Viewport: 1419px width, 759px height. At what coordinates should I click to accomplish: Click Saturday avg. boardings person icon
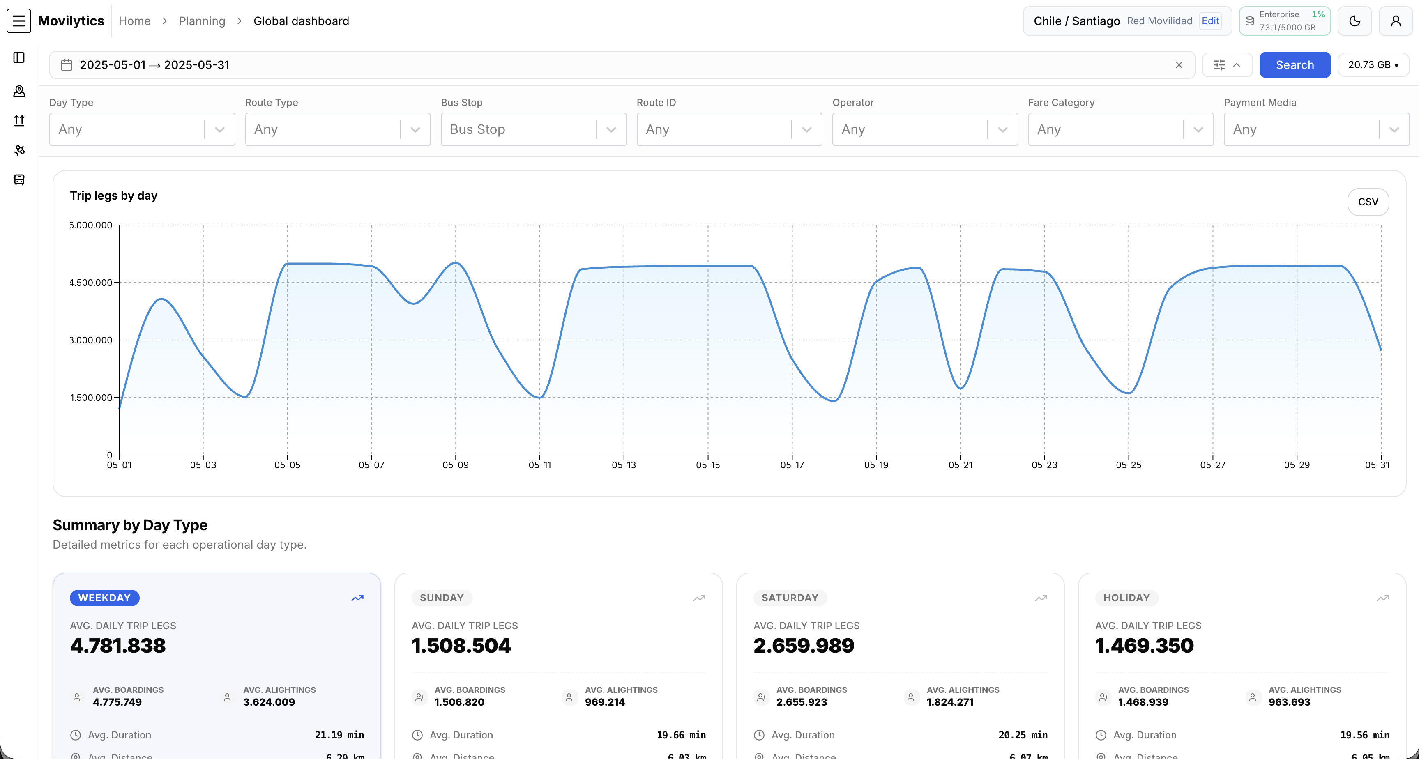(762, 697)
